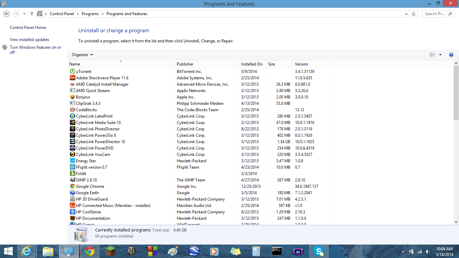The image size is (459, 258).
Task: Open Internet Explorer from the taskbar
Action: click(x=27, y=251)
